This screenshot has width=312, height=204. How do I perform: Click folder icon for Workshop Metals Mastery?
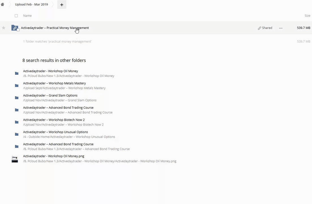tap(17, 86)
